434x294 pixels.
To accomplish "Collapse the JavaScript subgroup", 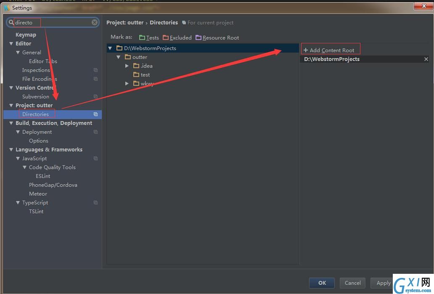I will pos(18,159).
